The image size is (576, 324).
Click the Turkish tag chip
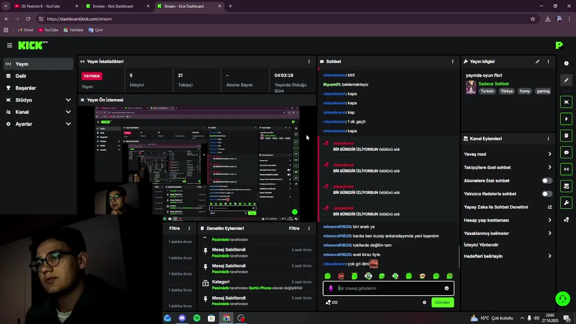point(487,91)
